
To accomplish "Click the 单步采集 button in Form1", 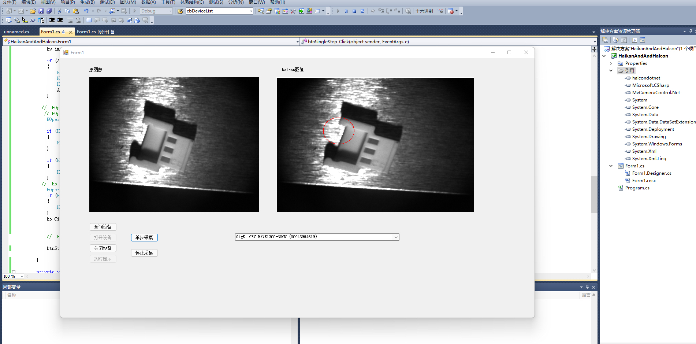I will [144, 237].
